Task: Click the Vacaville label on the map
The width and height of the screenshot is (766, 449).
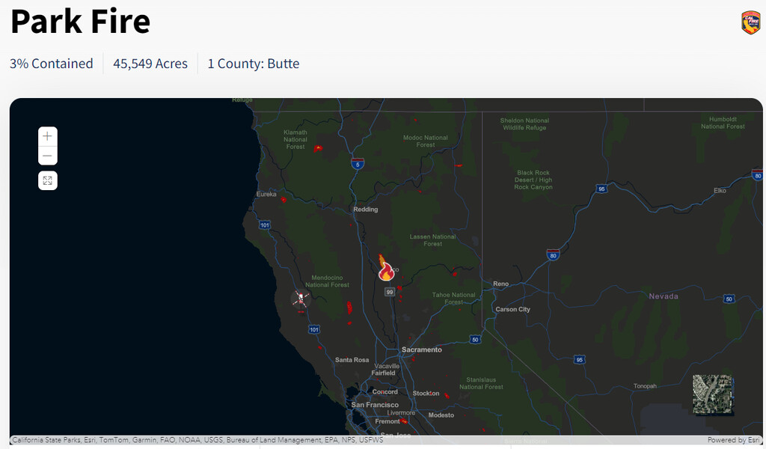Action: (387, 366)
